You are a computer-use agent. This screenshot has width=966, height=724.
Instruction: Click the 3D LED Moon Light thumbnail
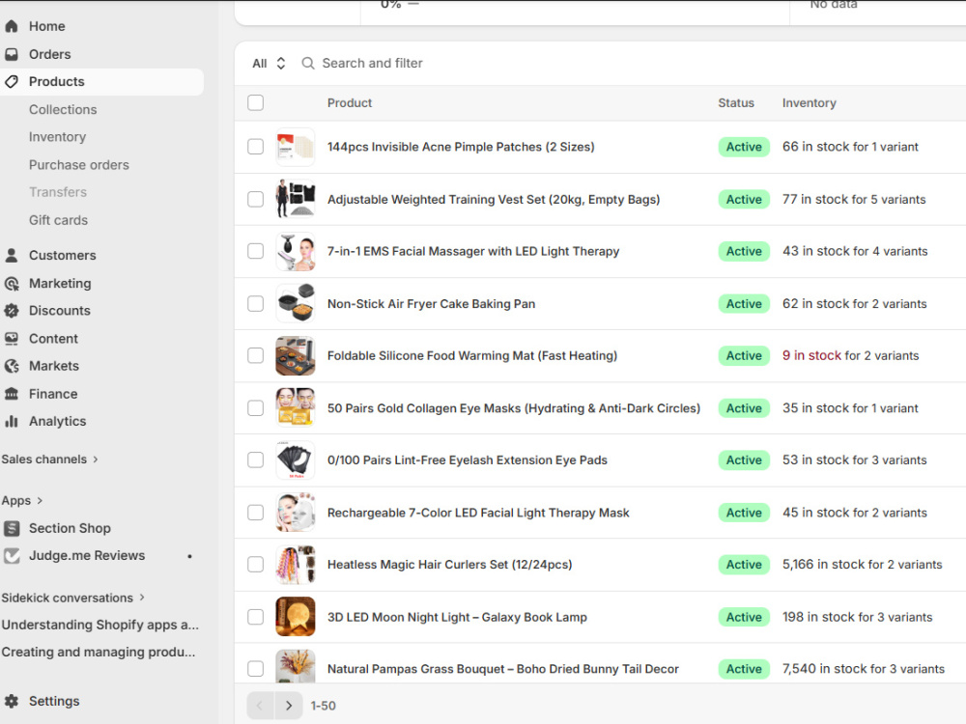coord(295,617)
